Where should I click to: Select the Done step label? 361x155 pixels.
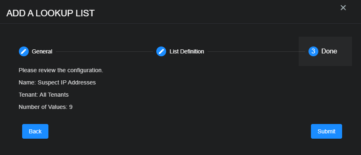click(x=329, y=51)
